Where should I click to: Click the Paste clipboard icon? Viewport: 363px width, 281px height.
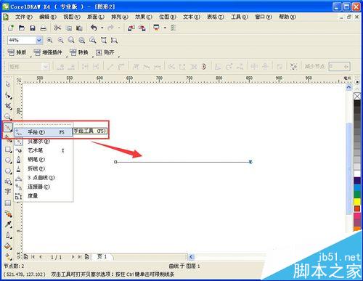coord(79,28)
